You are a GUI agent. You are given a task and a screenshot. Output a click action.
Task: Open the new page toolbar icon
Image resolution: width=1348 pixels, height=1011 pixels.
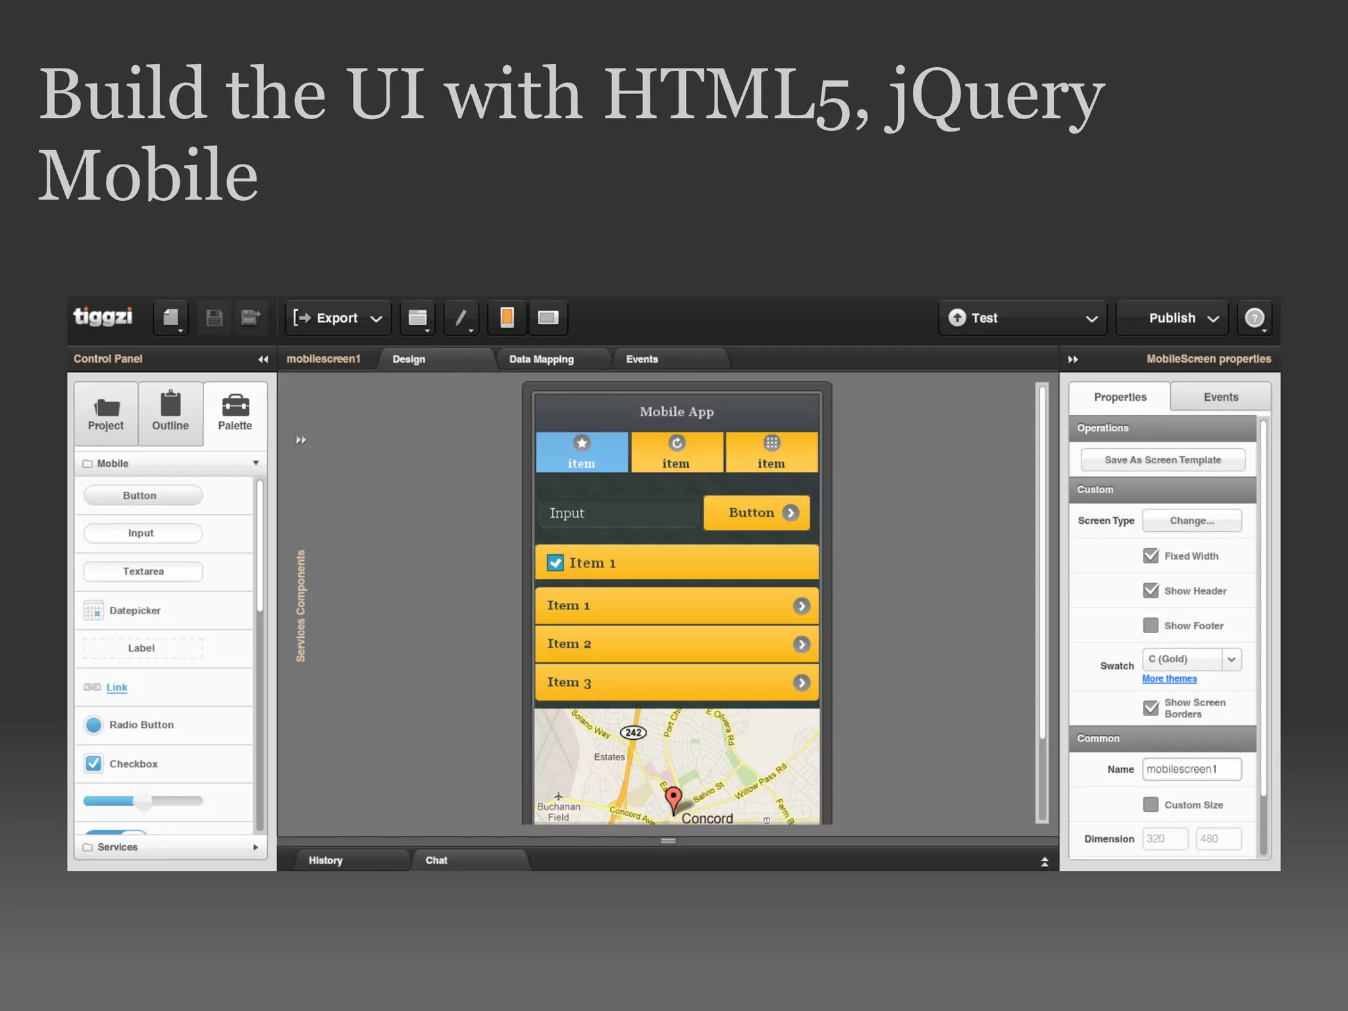(171, 318)
